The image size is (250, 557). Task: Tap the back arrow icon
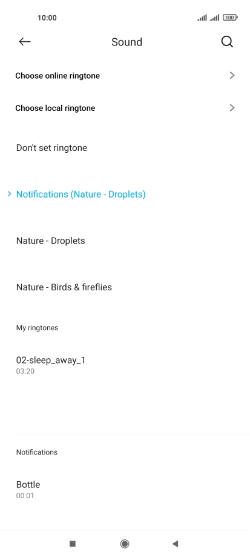coord(24,42)
